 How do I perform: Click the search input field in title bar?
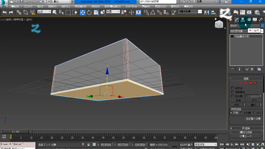point(158,2)
